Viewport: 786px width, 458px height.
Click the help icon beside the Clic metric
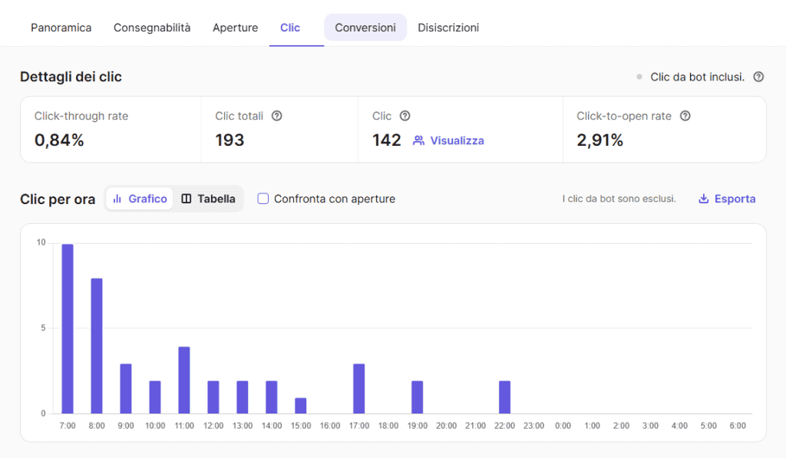point(405,116)
